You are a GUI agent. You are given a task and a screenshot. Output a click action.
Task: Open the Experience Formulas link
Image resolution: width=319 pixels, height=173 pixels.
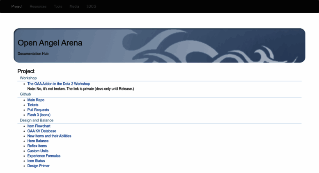tap(44, 156)
